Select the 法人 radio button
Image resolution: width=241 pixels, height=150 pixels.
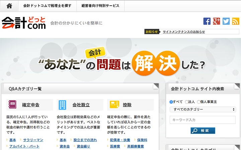tap(186, 102)
